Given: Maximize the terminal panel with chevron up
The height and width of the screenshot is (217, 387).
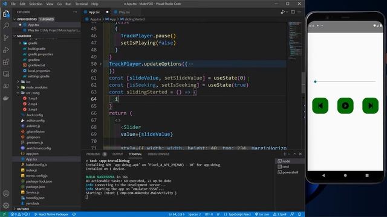Looking at the screenshot, I should [x=294, y=154].
